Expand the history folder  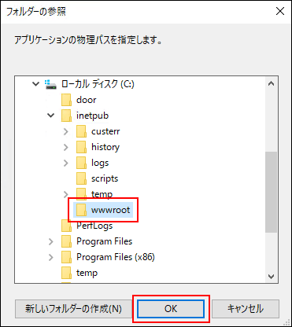click(66, 147)
